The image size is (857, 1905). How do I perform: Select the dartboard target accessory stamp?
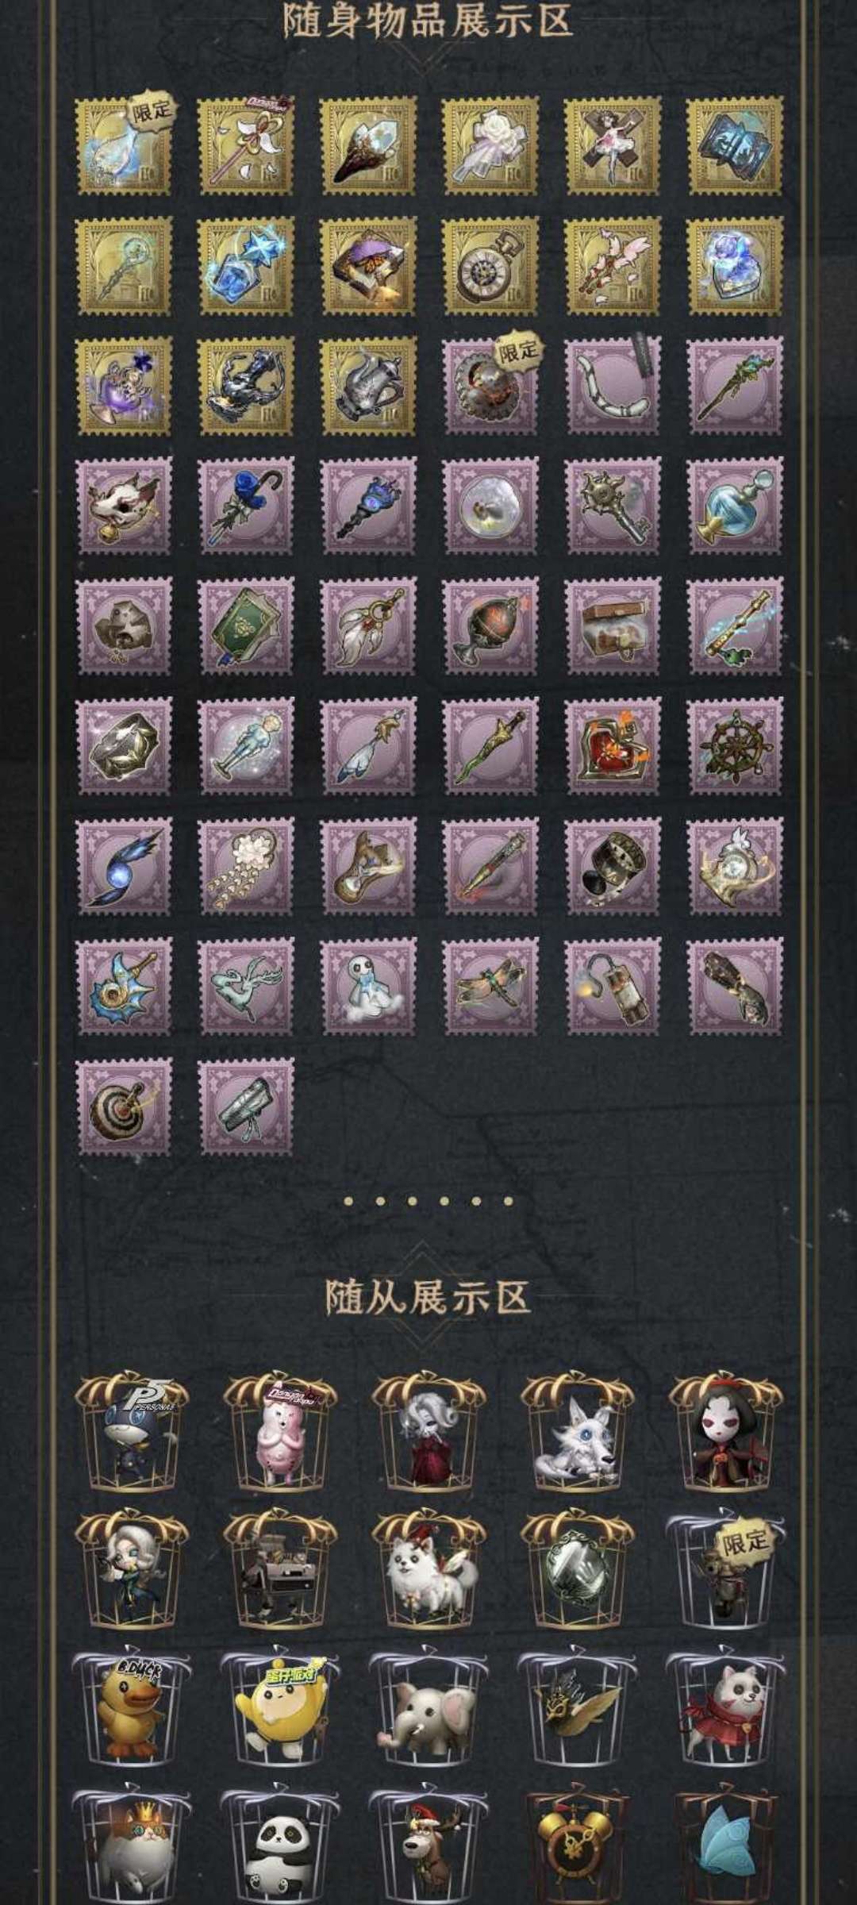[124, 1106]
